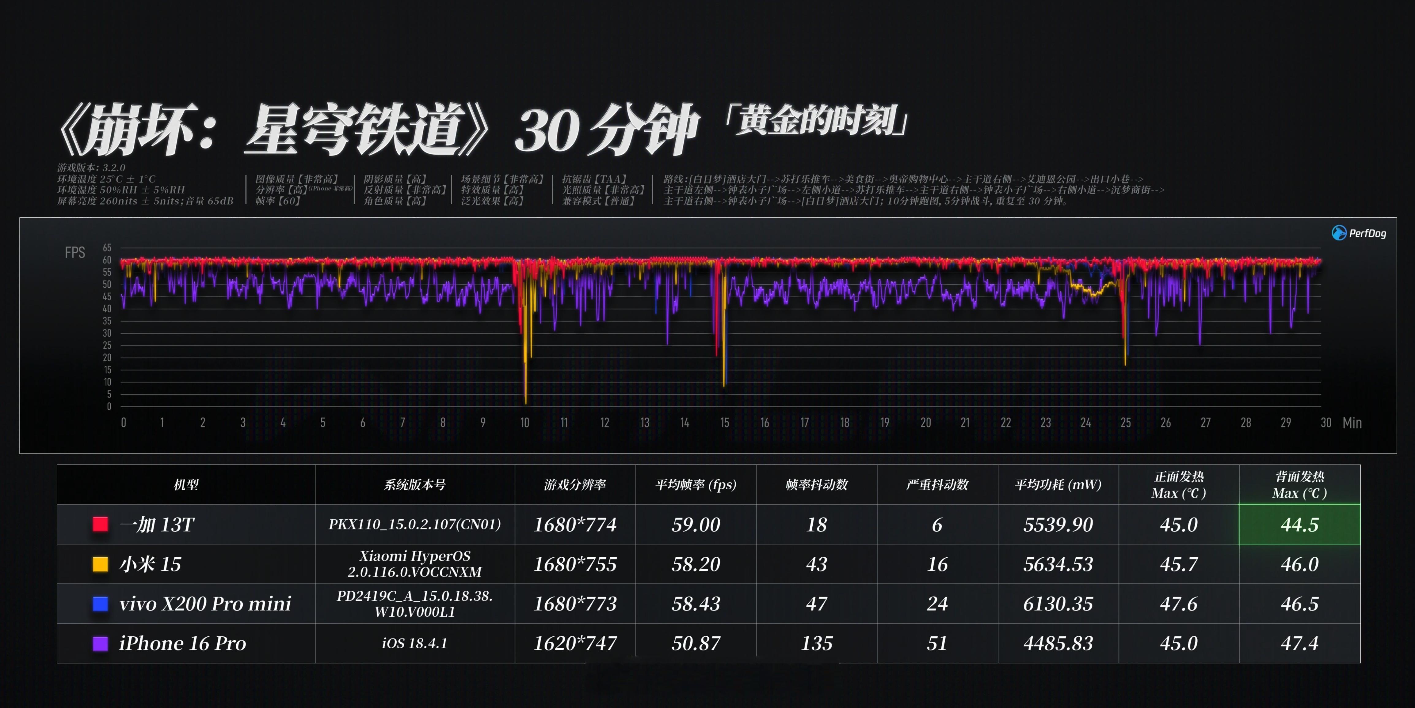This screenshot has width=1415, height=708.
Task: Click the Min unit label on axis
Action: pos(1352,423)
